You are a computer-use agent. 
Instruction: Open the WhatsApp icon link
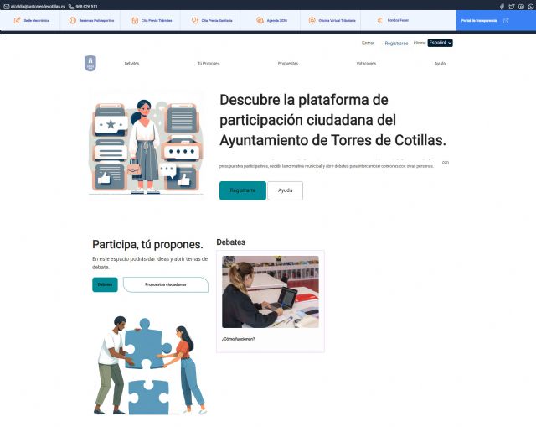click(529, 6)
